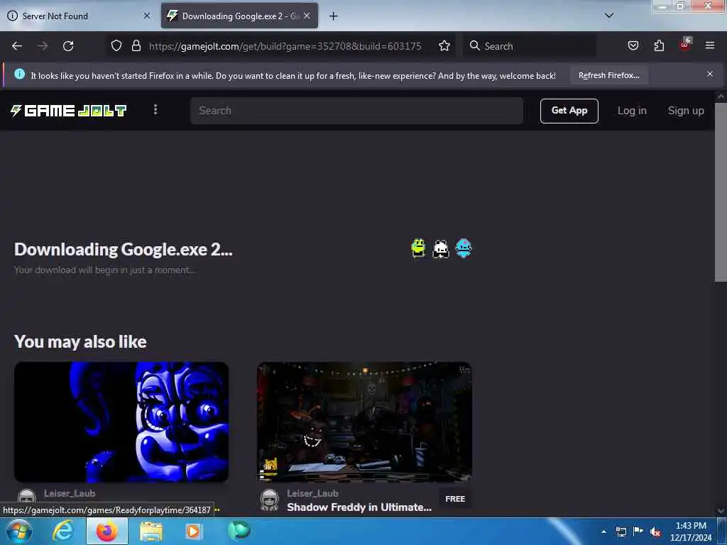Open Shadow Freddy in Ultimate title link
The width and height of the screenshot is (727, 545).
(359, 507)
